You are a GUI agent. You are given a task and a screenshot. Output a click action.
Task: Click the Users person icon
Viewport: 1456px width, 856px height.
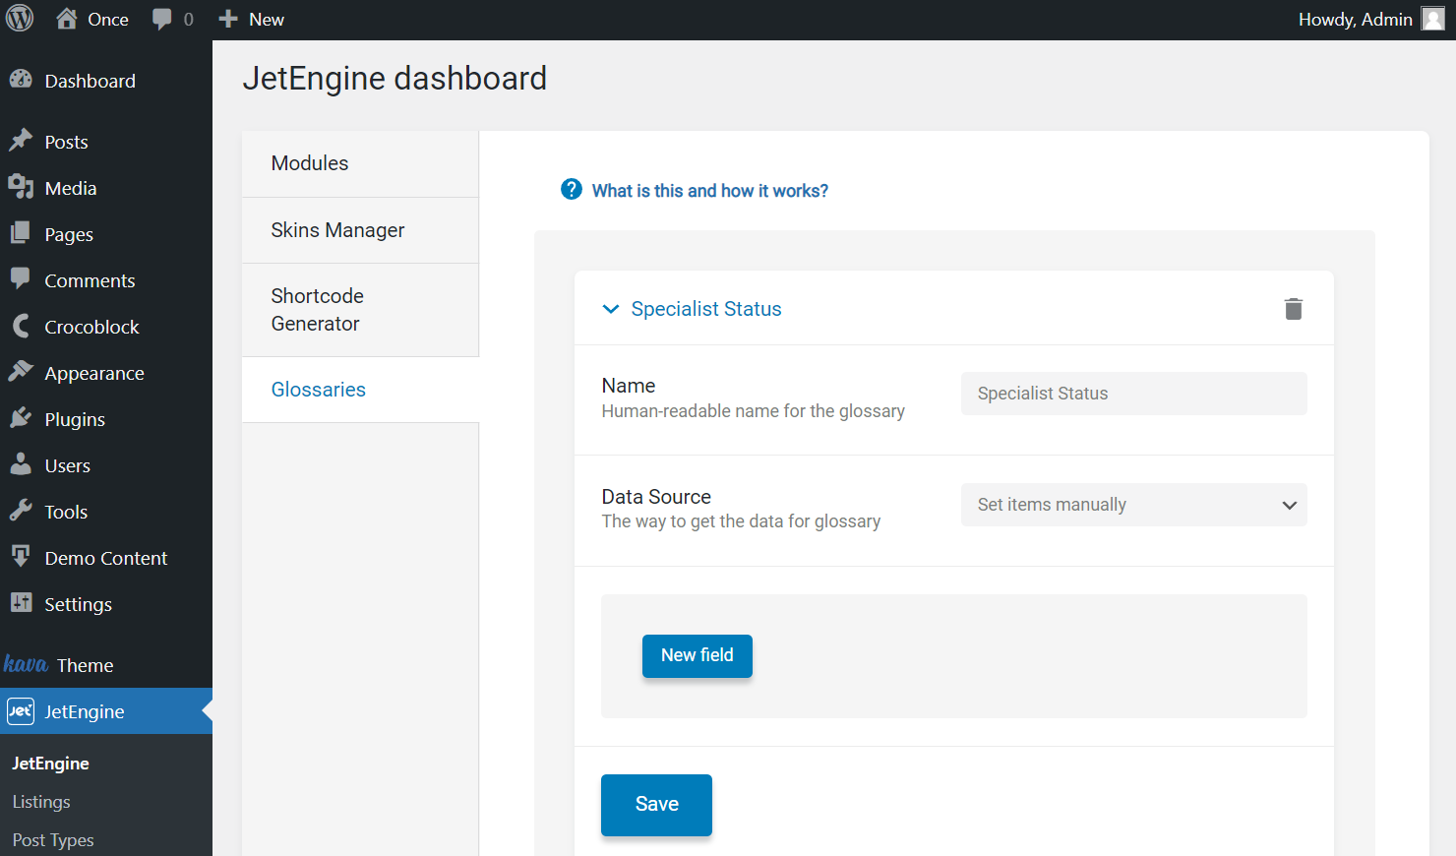21,464
